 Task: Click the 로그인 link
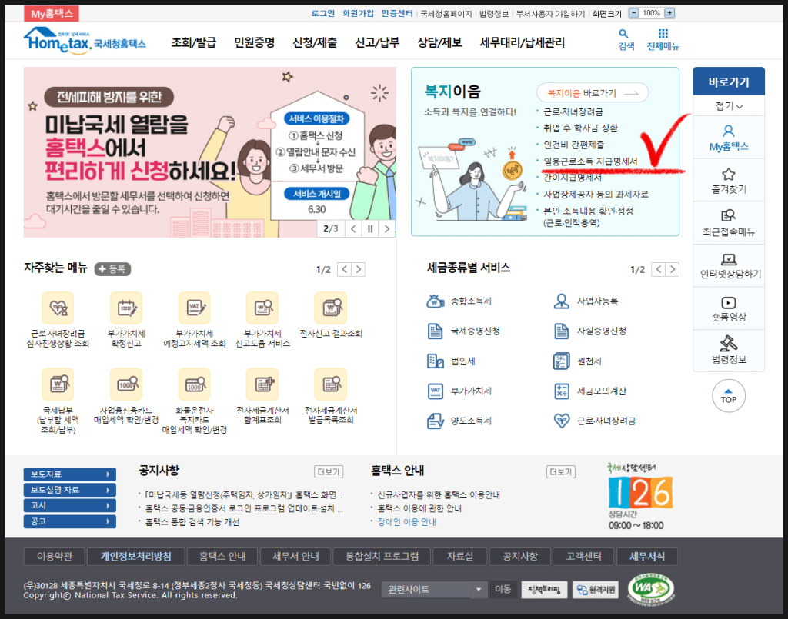tap(323, 13)
